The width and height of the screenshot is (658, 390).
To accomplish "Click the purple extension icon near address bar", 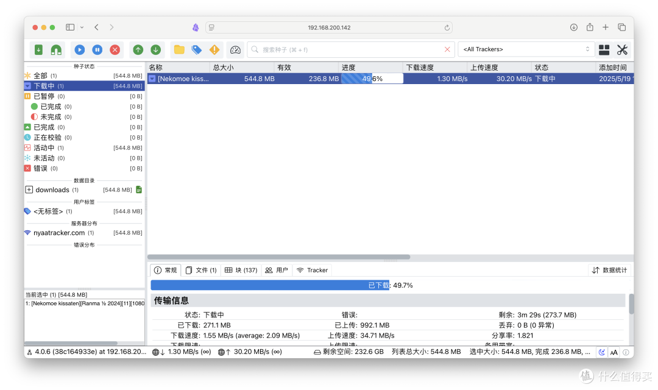I will (x=196, y=27).
